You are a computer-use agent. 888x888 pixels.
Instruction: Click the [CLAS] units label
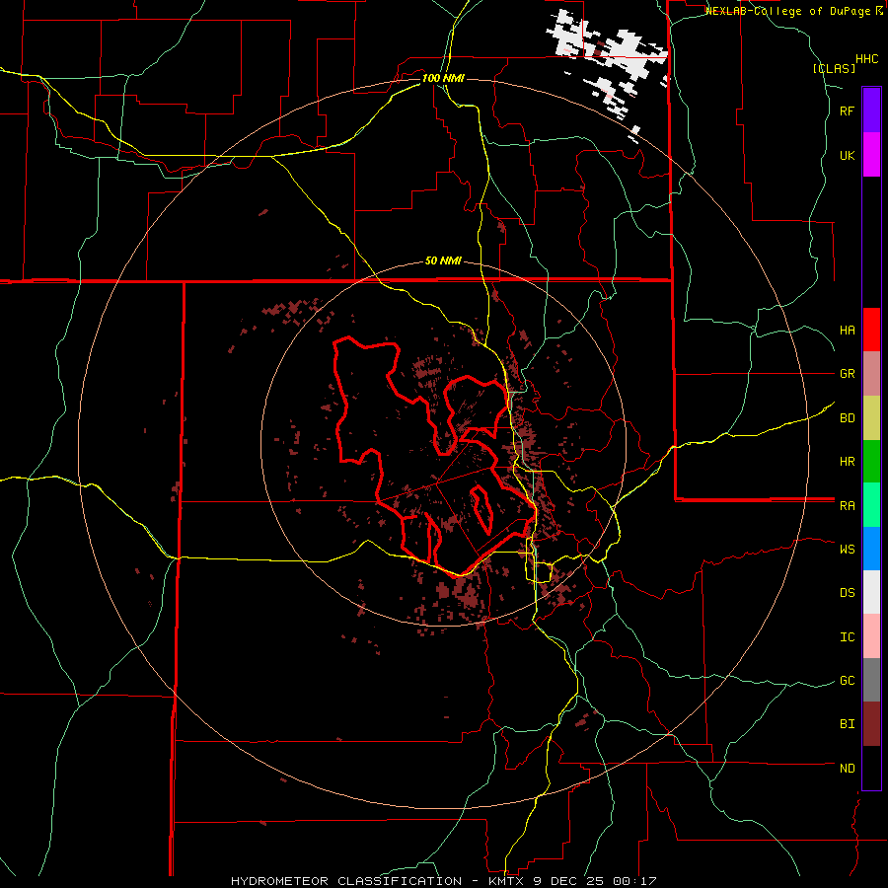coord(834,68)
